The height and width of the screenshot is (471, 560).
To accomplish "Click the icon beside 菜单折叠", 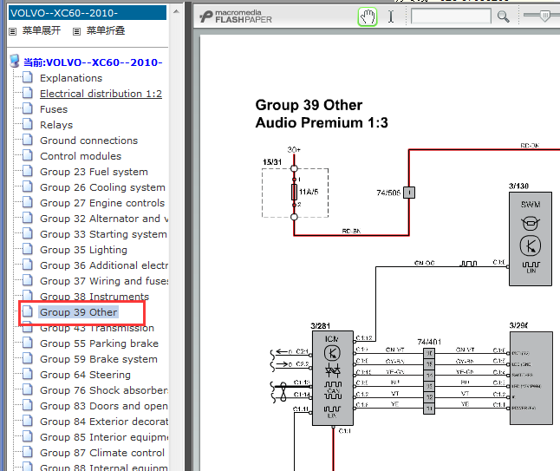I will click(76, 31).
